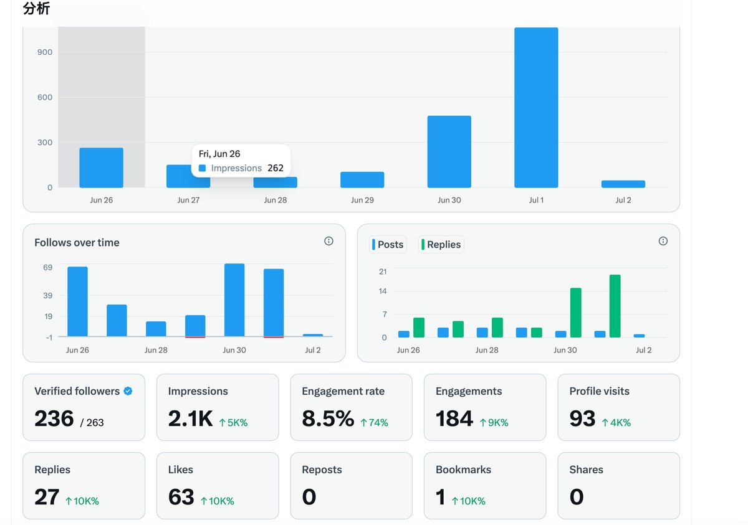Viewport: 748px width, 525px height.
Task: Click the 900 label on impressions axis
Action: pos(45,52)
